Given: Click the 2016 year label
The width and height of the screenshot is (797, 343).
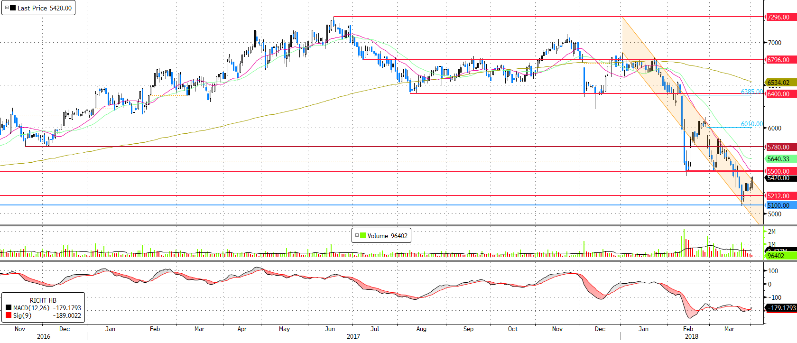Looking at the screenshot, I should [x=43, y=336].
